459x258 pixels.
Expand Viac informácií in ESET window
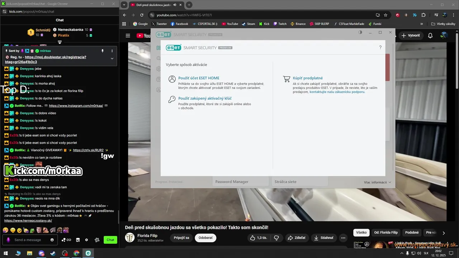(377, 182)
